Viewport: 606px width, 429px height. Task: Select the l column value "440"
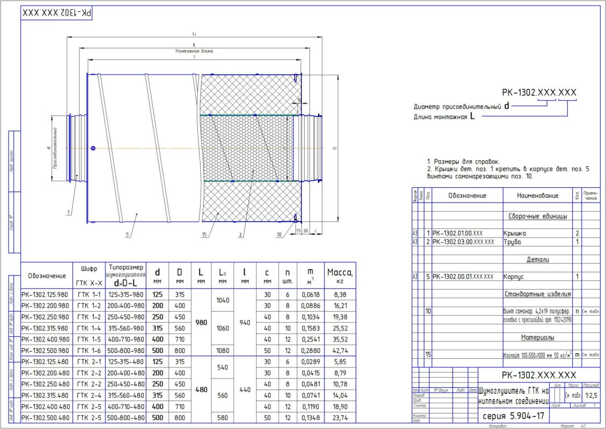click(245, 390)
